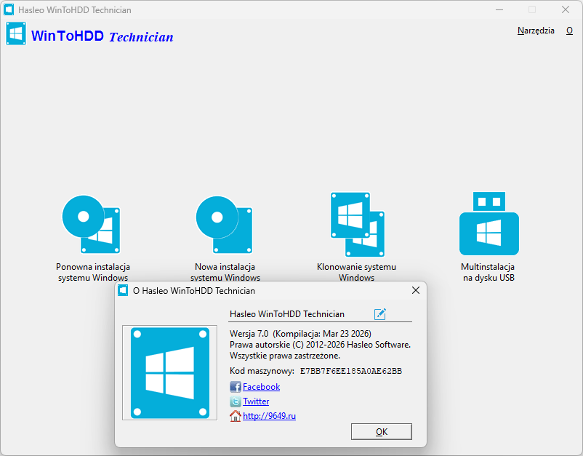Click the edit license pencil icon

tap(380, 314)
